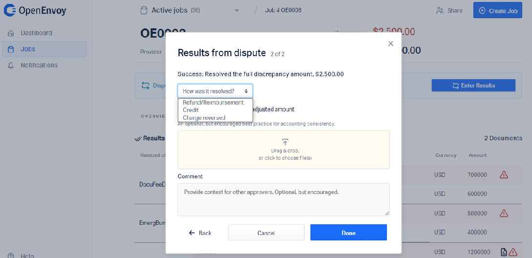Open the Dashboard home icon

[x=11, y=33]
